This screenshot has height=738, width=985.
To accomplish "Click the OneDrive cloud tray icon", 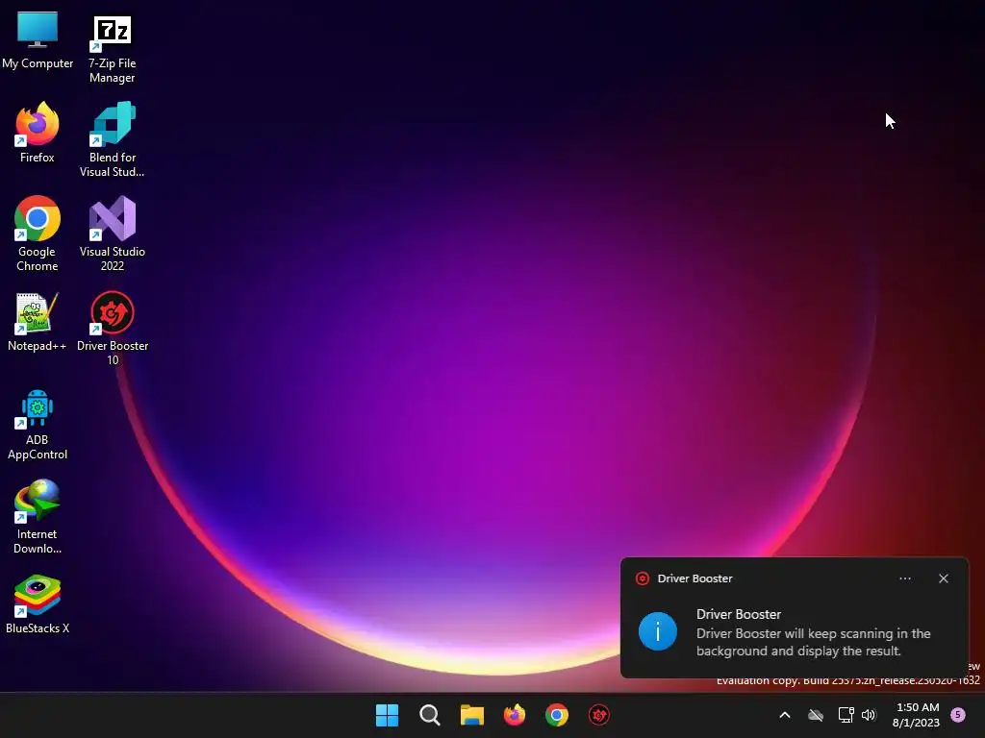I will click(x=816, y=715).
